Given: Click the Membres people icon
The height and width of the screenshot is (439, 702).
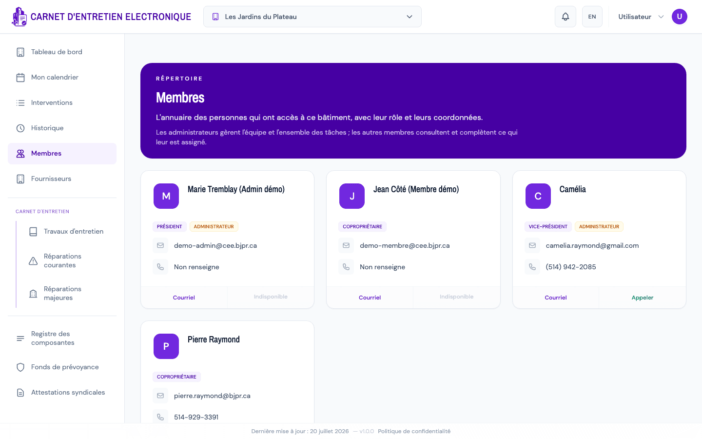Looking at the screenshot, I should click(x=20, y=154).
